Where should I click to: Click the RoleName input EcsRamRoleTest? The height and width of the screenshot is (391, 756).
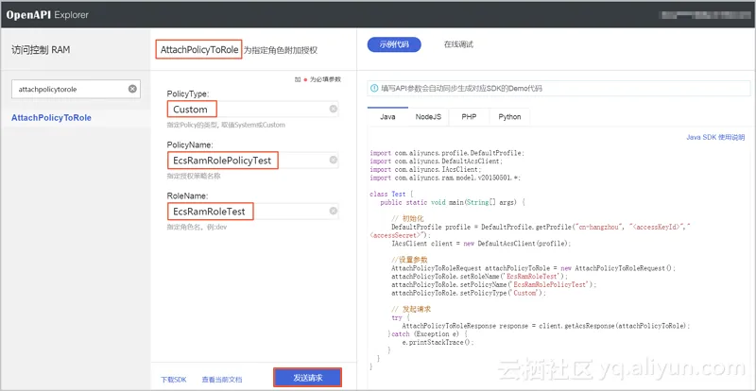pyautogui.click(x=252, y=212)
